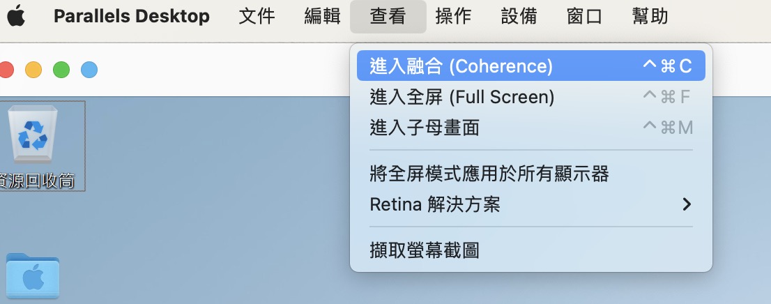Open the 設備 menu
Image resolution: width=771 pixels, height=304 pixels.
(519, 16)
